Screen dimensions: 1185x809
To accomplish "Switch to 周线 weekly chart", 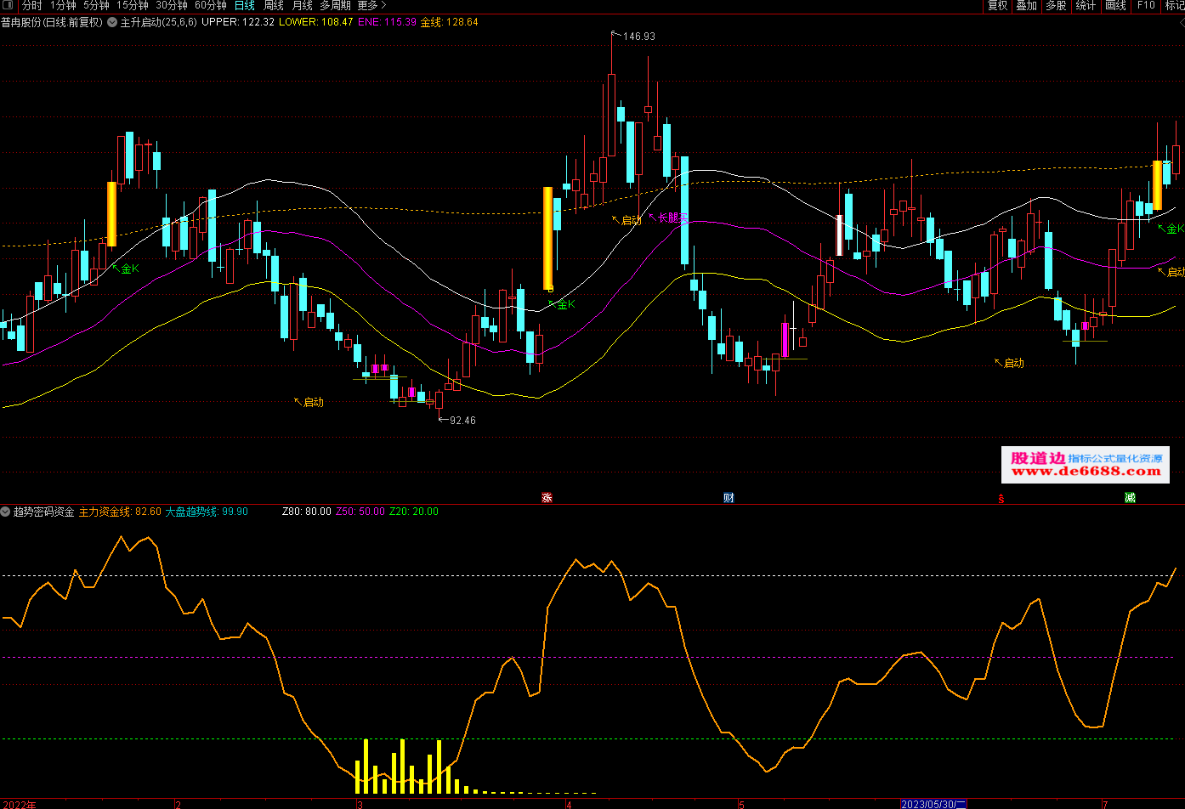I will tap(274, 6).
